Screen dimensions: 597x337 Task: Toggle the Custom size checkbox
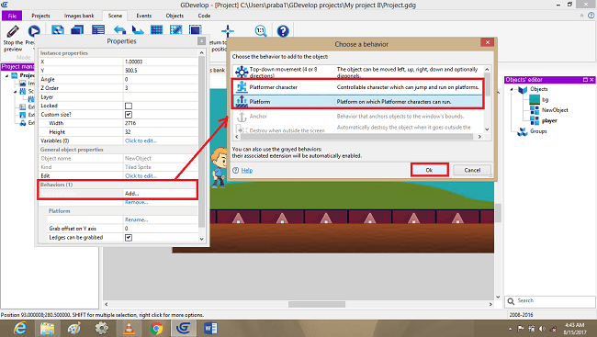coord(129,115)
